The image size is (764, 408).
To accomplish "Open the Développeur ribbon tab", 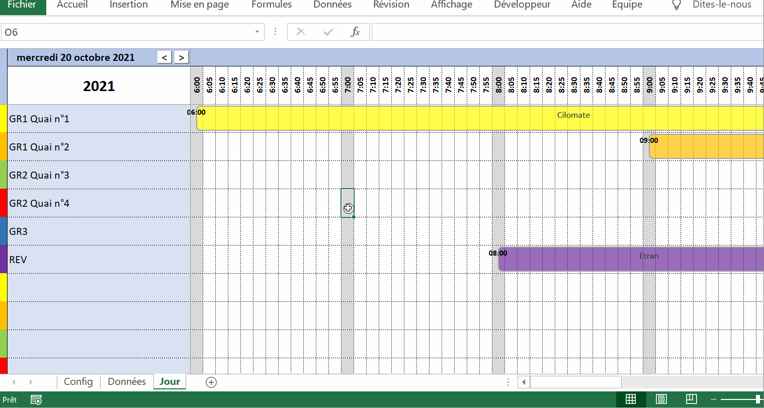I will (x=522, y=5).
